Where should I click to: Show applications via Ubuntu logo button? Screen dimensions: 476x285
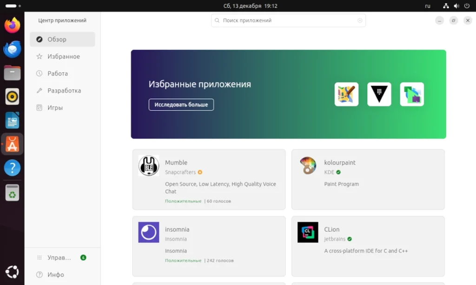[12, 272]
